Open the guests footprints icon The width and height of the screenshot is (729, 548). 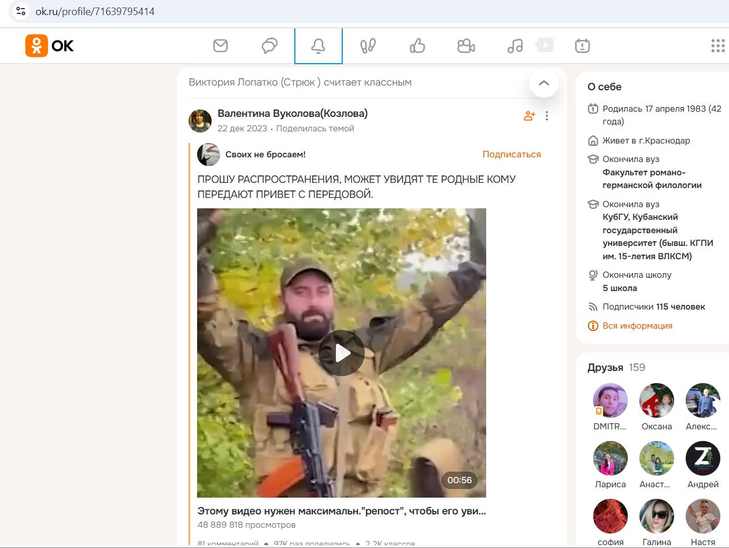coord(368,46)
